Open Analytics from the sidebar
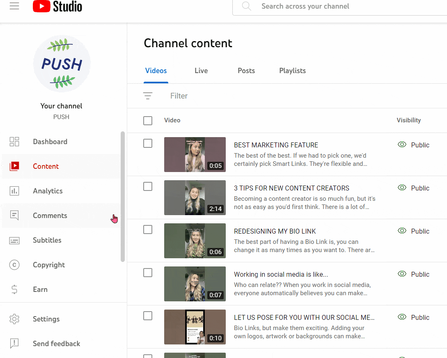 coord(48,190)
